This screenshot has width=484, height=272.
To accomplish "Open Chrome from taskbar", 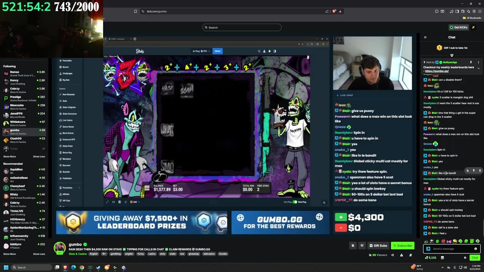I will 82,267.
